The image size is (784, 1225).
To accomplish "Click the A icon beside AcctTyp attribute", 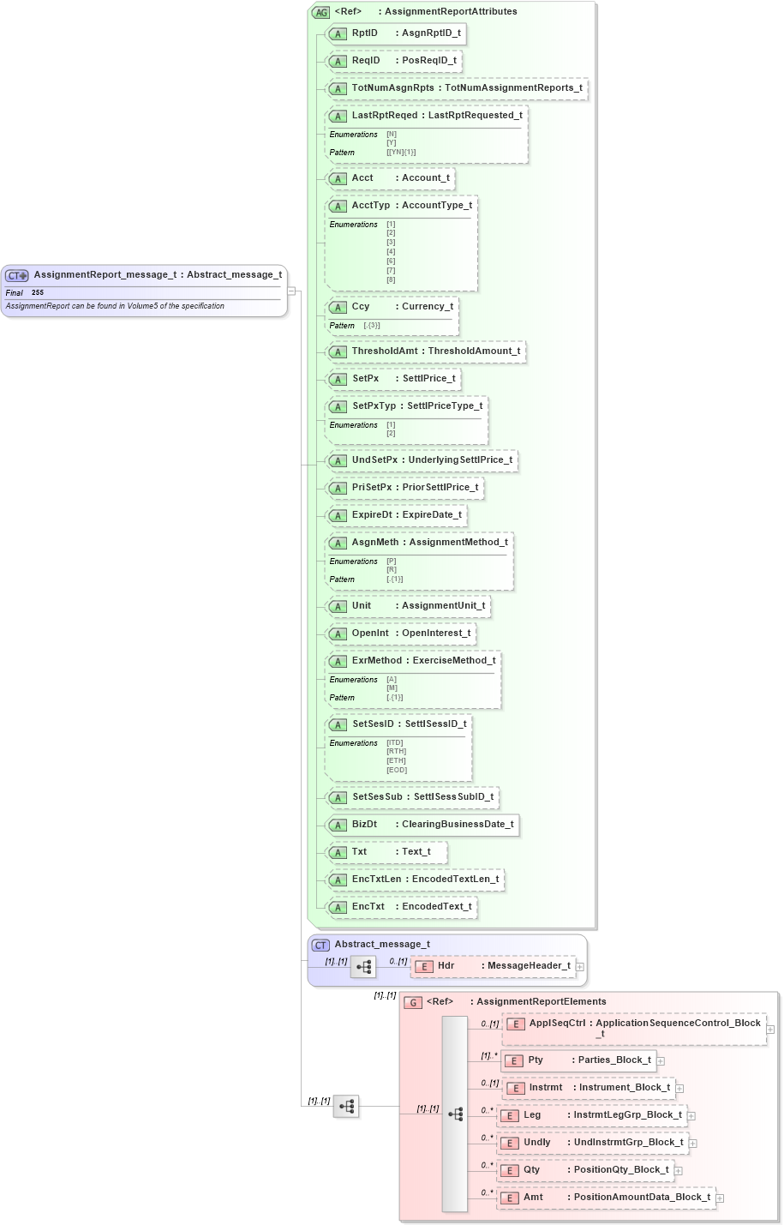I will point(338,206).
